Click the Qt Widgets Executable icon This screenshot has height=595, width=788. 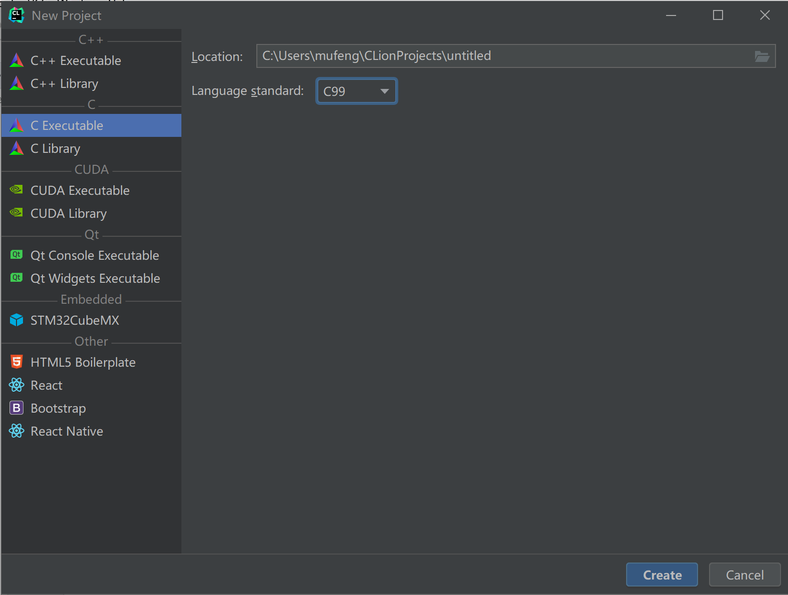[x=16, y=278]
